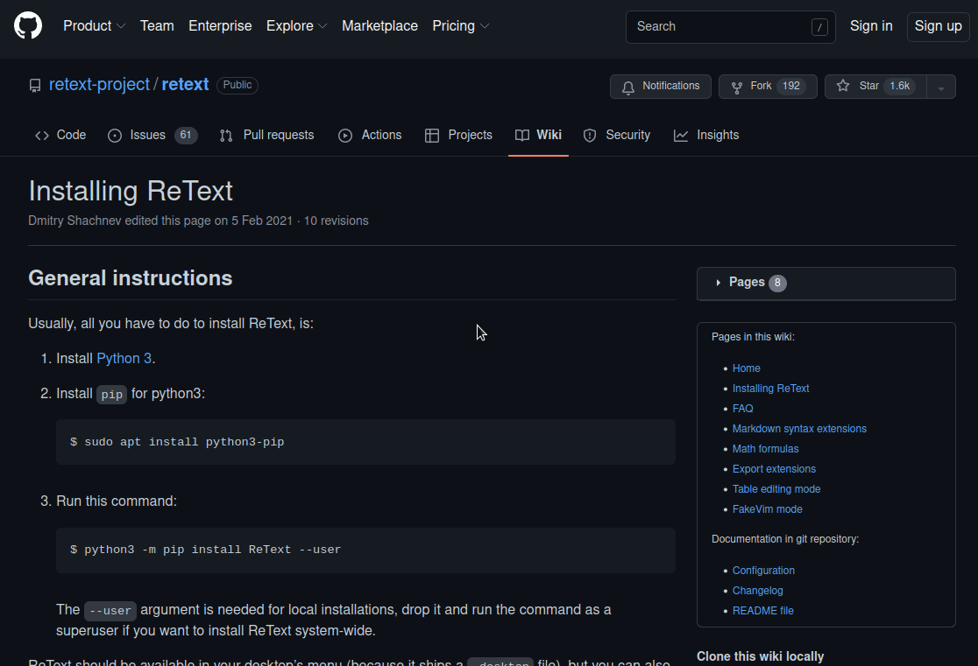978x666 pixels.
Task: Click the 8 pages count badge
Action: [x=777, y=283]
